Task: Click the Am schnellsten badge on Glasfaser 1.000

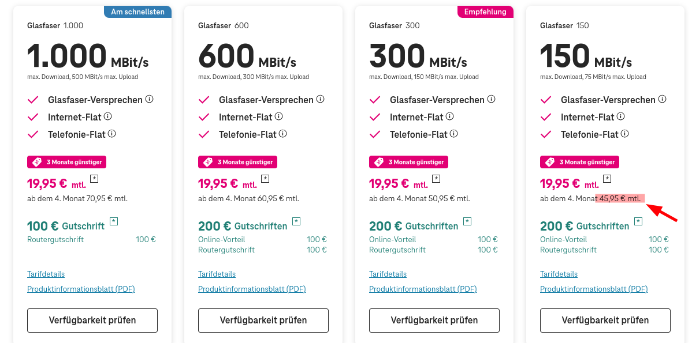Action: [x=137, y=12]
